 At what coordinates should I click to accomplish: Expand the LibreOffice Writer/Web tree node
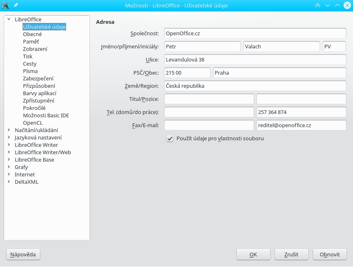(9, 152)
